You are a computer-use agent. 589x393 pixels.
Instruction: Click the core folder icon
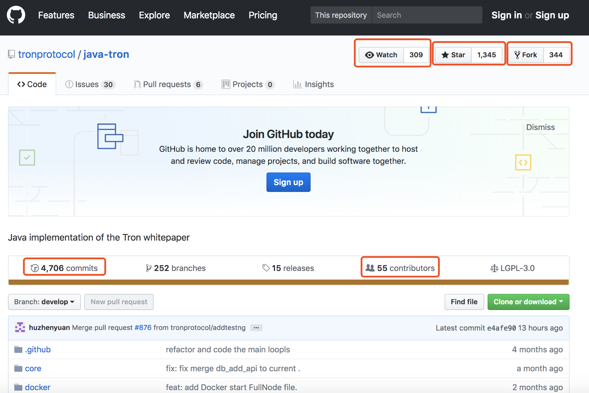pos(18,368)
